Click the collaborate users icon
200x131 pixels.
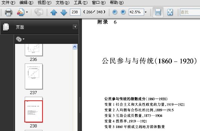click(x=20, y=12)
